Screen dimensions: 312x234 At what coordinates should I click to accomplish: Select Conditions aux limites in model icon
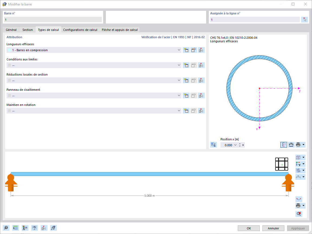(201, 65)
